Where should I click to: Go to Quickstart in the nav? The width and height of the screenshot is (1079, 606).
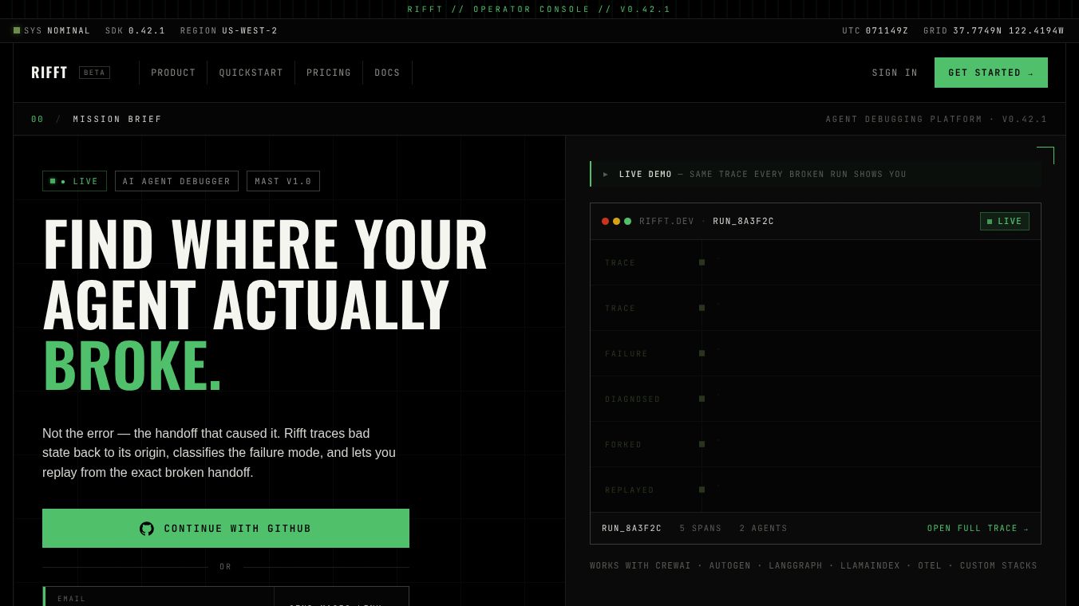(x=251, y=73)
